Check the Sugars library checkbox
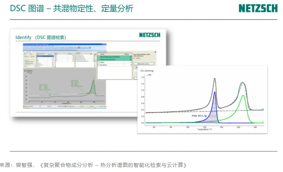283x172 pixels. click(99, 62)
